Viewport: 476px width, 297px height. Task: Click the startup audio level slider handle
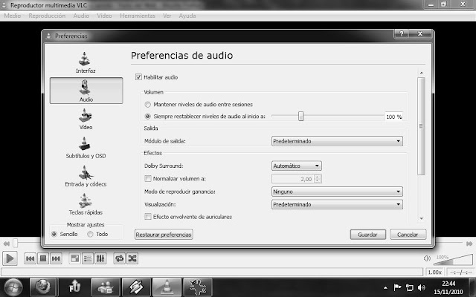pos(300,116)
